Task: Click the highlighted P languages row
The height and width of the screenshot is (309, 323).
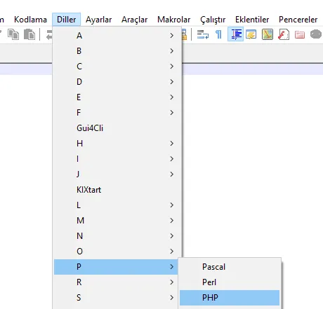Action: click(x=117, y=267)
